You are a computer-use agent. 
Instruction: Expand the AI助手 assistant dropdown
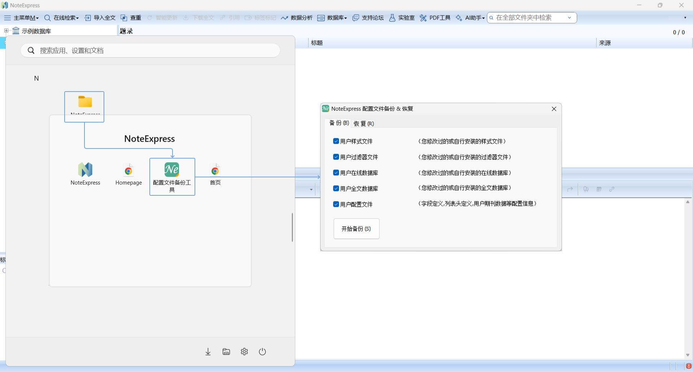(470, 18)
